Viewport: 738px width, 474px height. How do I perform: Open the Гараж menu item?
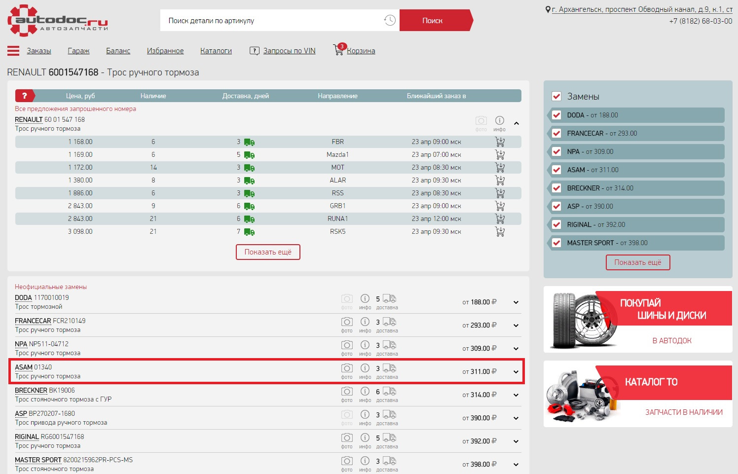click(78, 51)
